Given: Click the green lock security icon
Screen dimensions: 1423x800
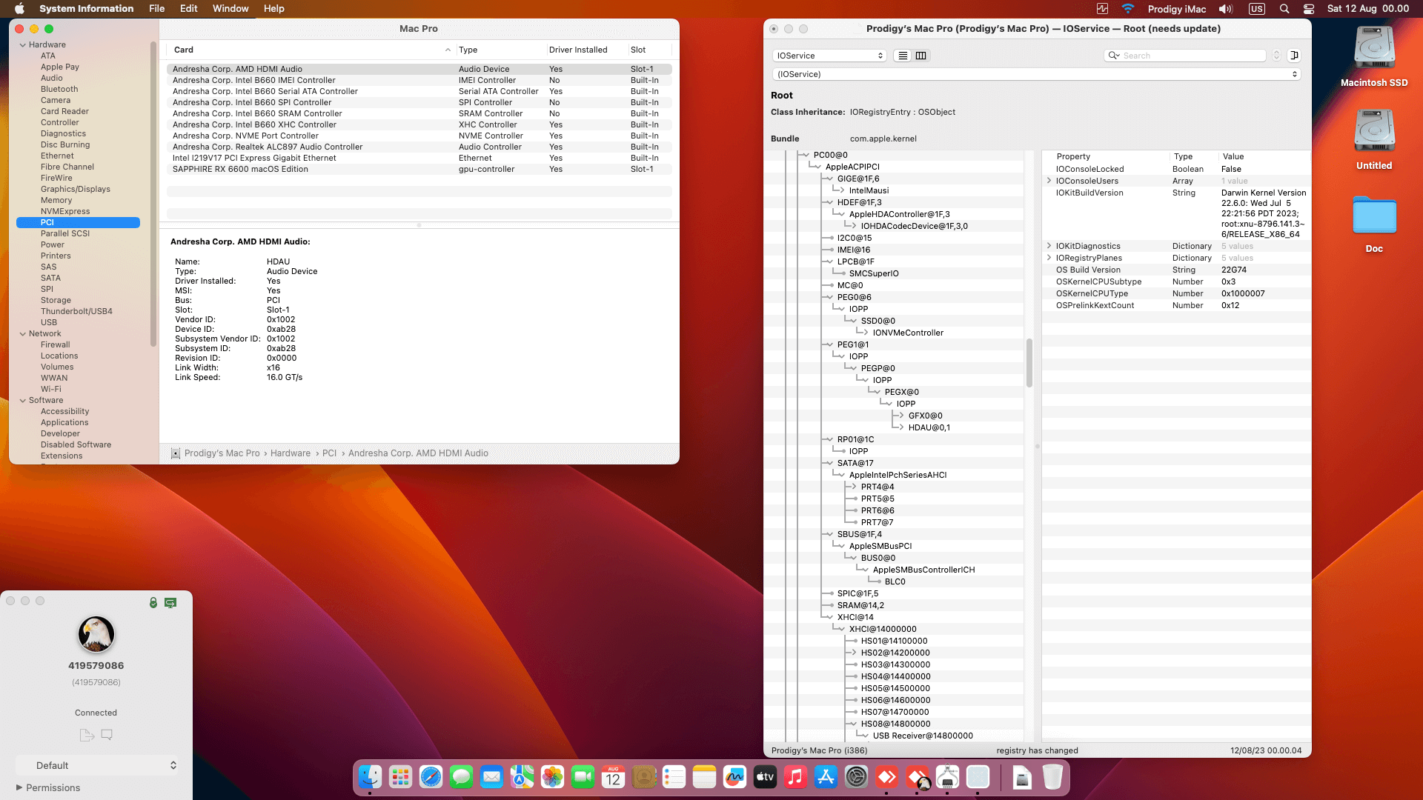Looking at the screenshot, I should [x=153, y=603].
